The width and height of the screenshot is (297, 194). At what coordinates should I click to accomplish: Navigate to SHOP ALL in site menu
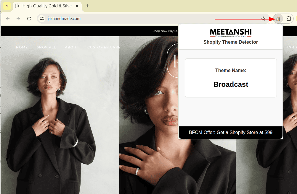[x=46, y=47]
